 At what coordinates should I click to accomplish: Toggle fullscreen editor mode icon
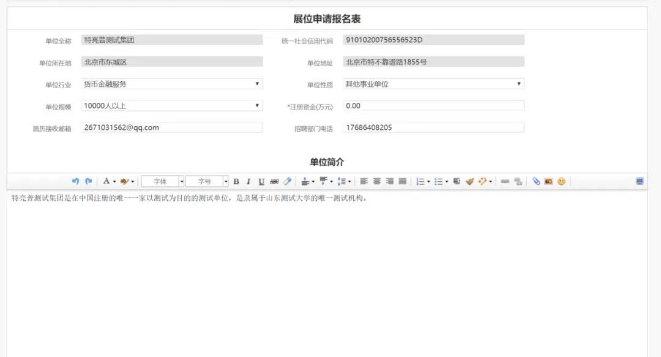[x=640, y=181]
